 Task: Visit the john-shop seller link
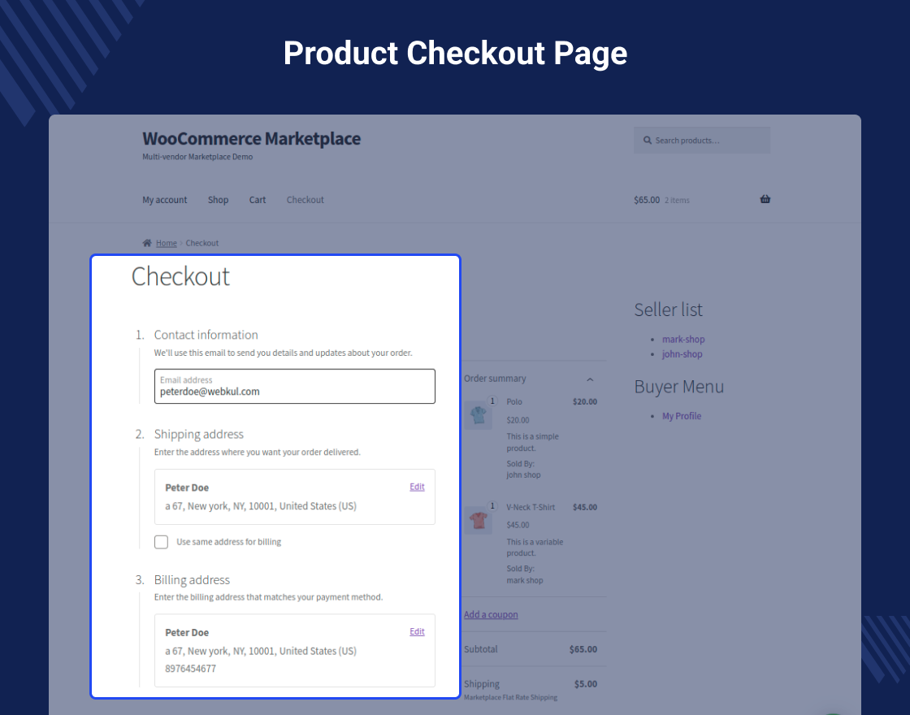coord(682,353)
